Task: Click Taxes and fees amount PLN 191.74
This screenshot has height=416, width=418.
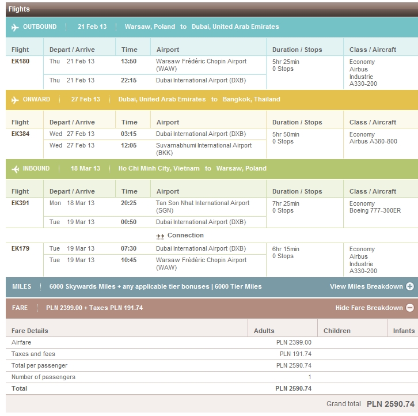Action: click(295, 354)
